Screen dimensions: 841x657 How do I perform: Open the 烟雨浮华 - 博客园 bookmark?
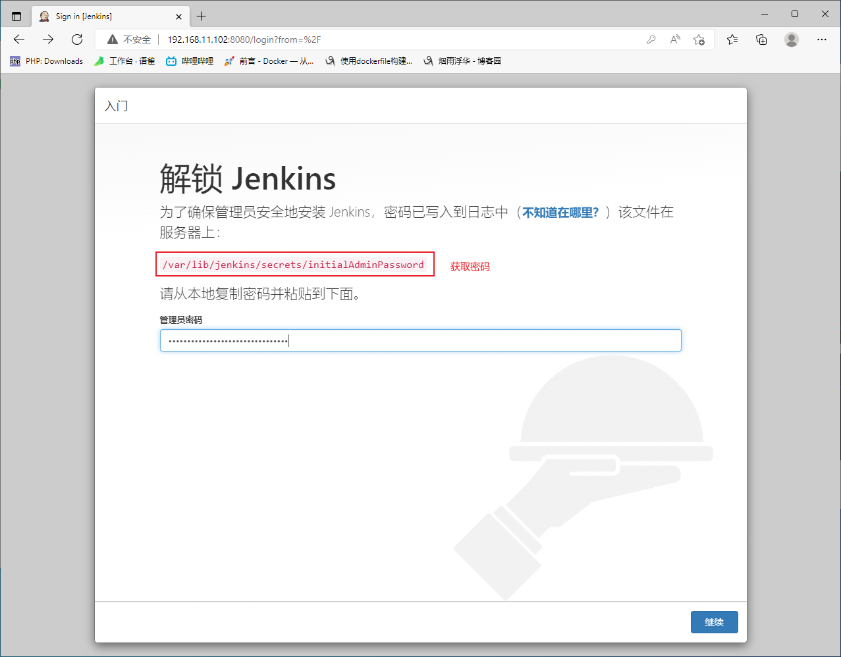coord(462,61)
